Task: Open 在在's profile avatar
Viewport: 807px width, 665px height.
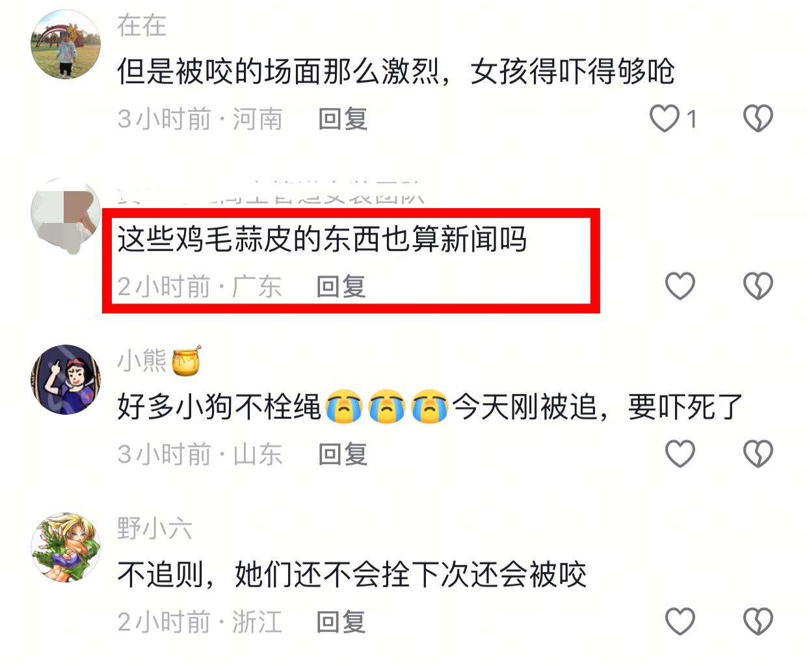Action: coord(66,44)
